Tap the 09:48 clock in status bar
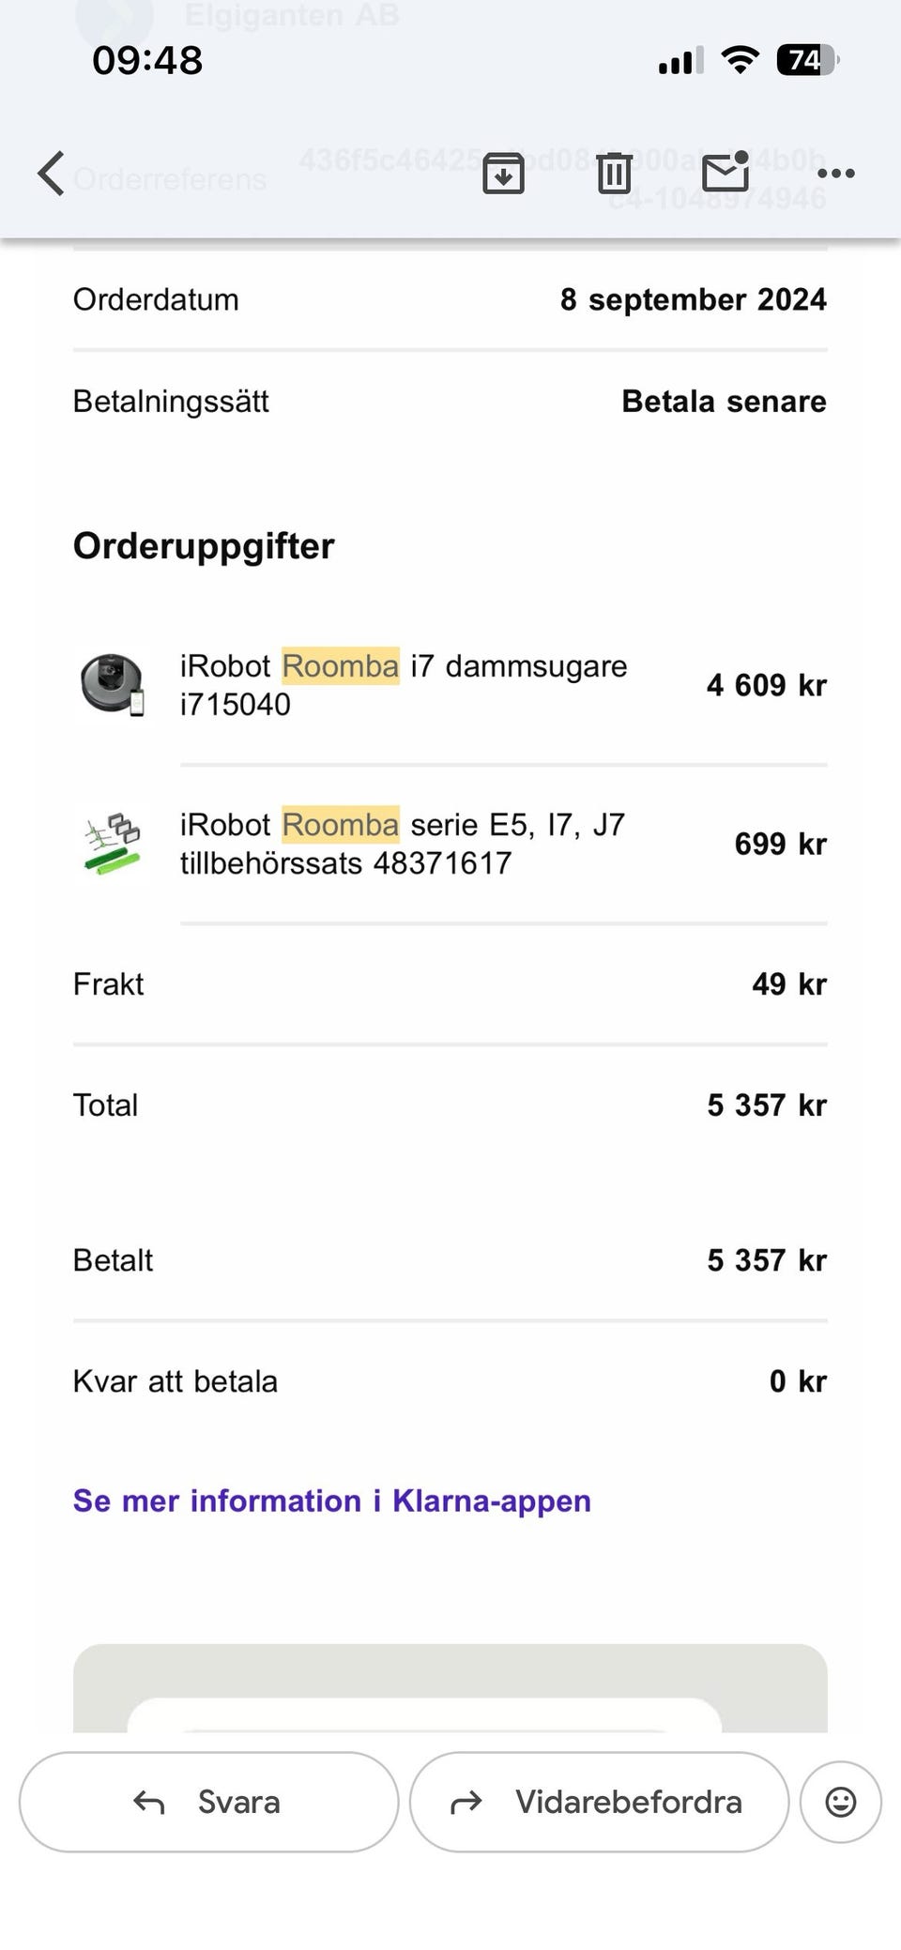This screenshot has height=1950, width=901. [147, 61]
